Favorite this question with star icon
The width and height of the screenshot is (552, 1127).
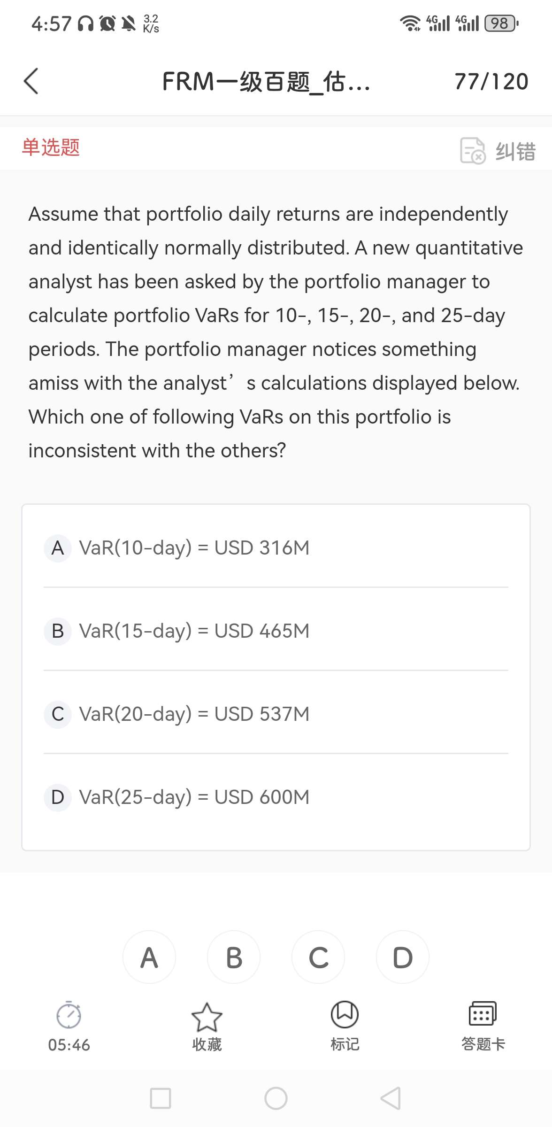207,1017
